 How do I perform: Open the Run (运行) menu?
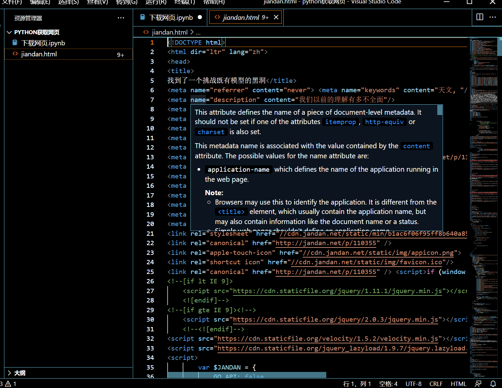point(156,2)
